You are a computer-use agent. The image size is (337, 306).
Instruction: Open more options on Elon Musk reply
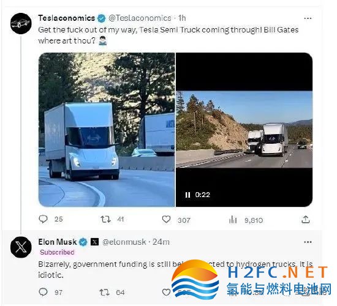[308, 242]
